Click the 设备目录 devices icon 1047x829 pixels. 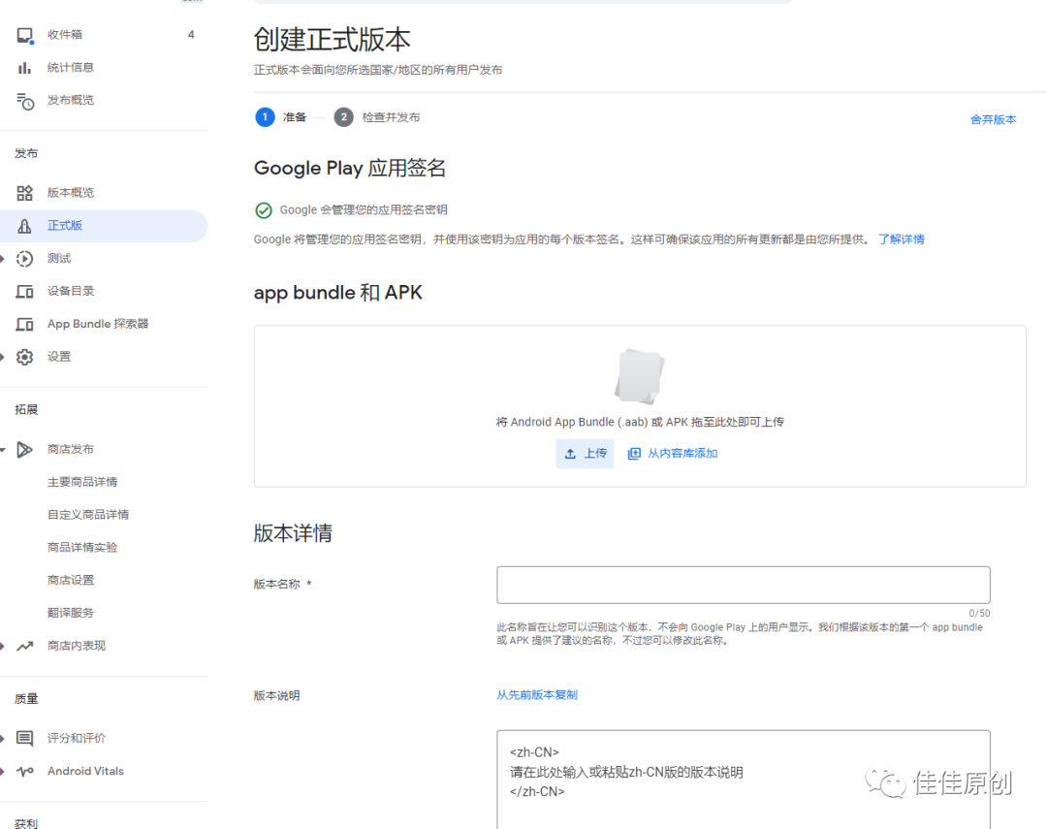click(x=24, y=291)
